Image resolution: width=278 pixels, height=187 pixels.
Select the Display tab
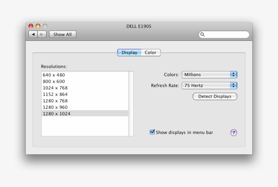(129, 52)
